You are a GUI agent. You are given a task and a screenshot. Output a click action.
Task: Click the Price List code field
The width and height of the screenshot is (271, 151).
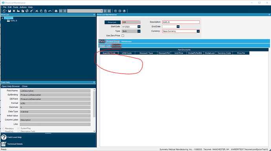[x=131, y=22]
